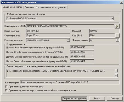Click the source data description text area

60,73
